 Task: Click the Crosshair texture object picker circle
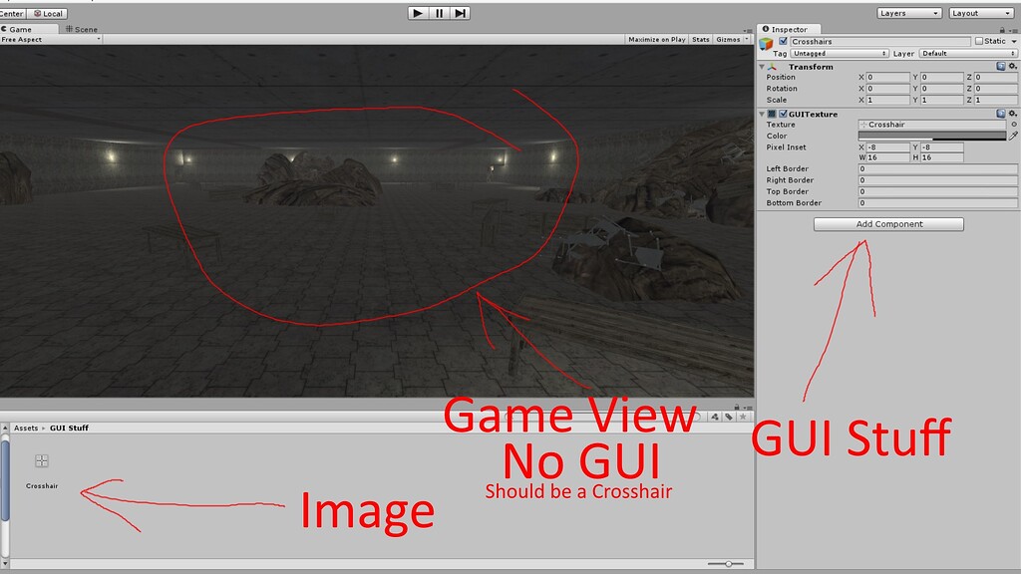coord(1013,124)
